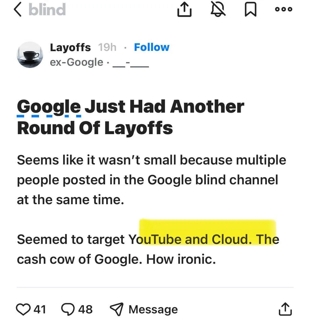Share the post from the top header
310x334 pixels.
click(x=184, y=10)
